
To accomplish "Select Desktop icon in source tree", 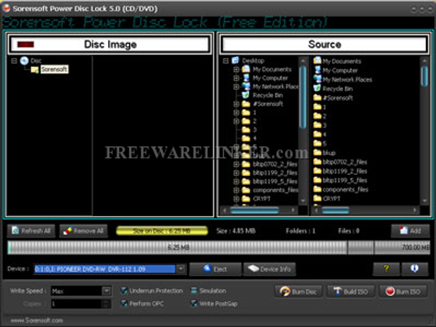I will [236, 61].
